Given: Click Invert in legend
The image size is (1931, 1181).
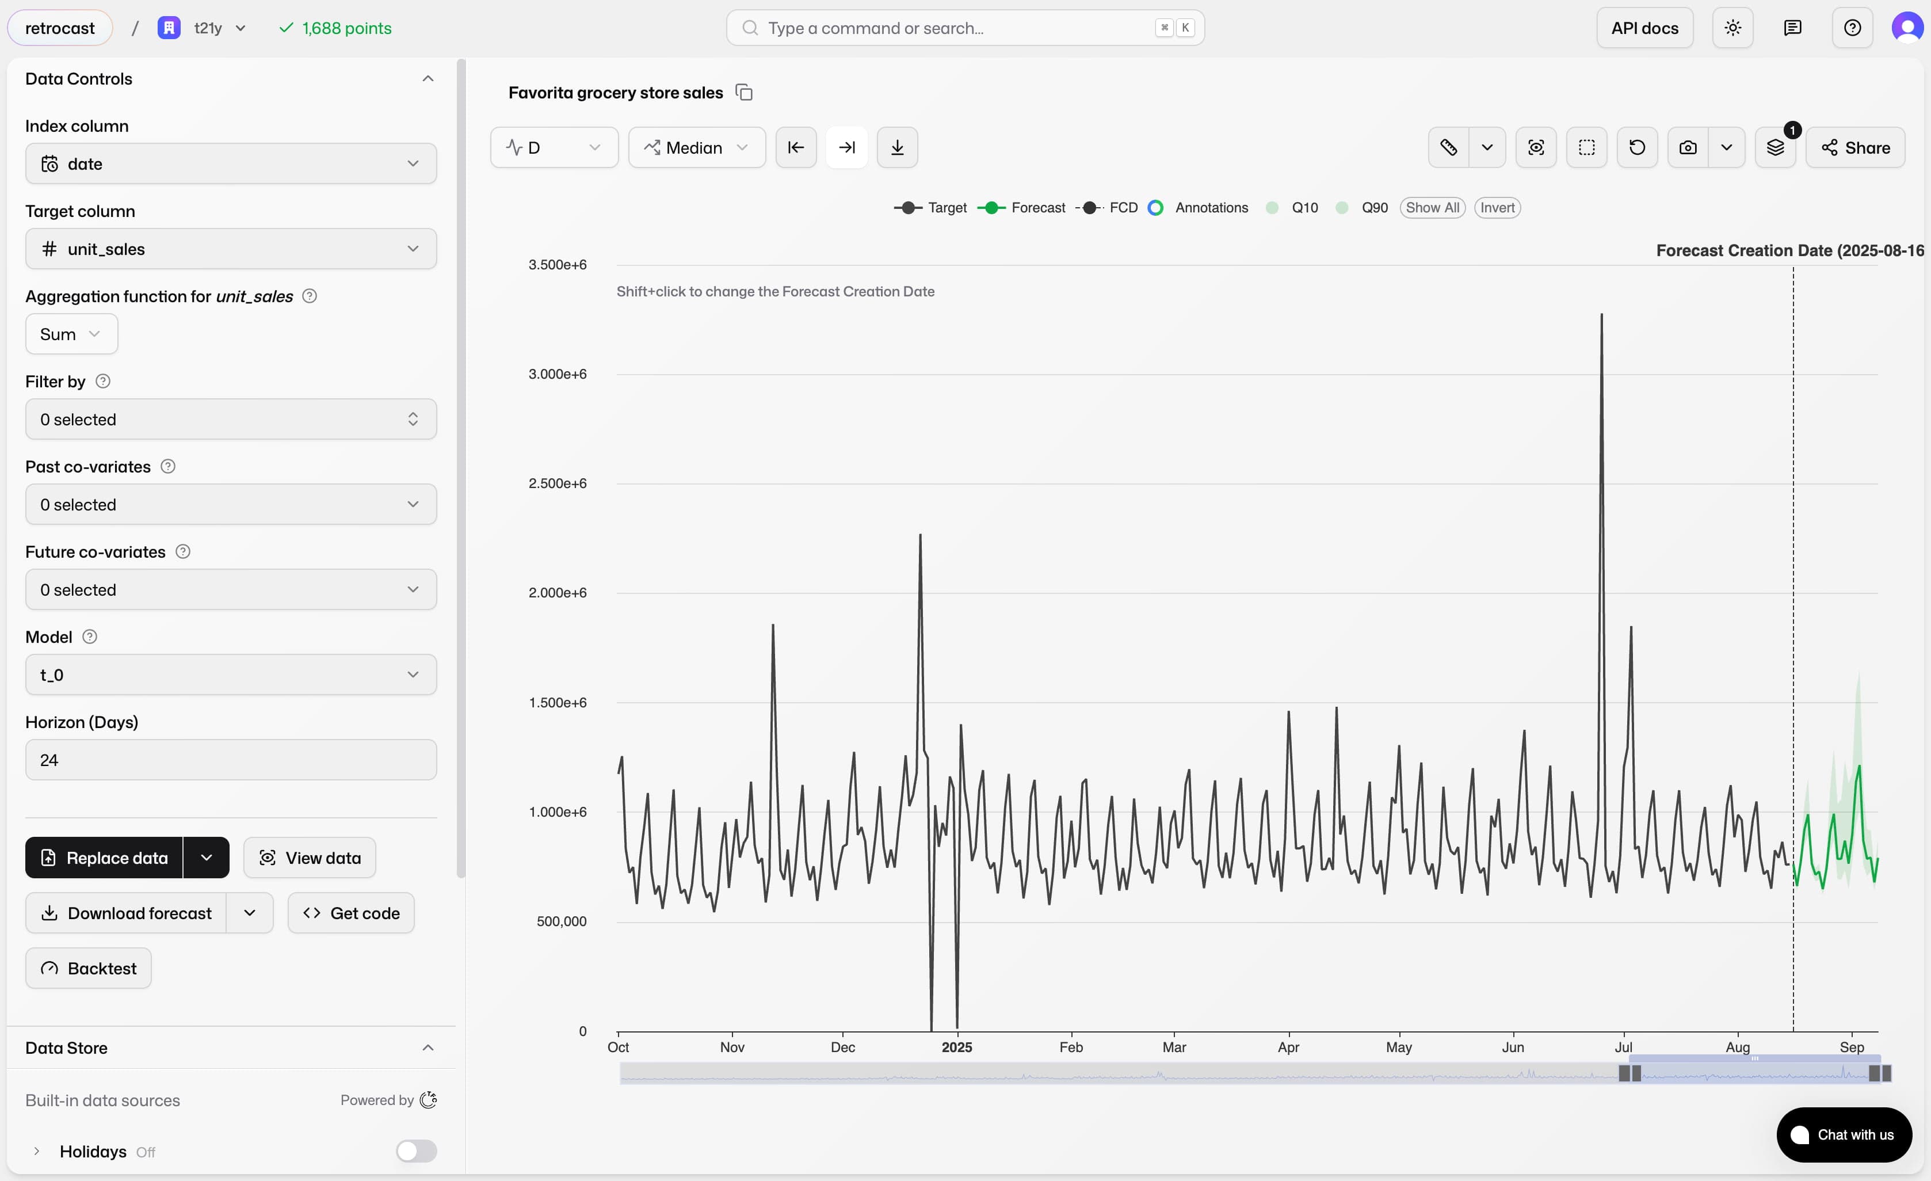Looking at the screenshot, I should pyautogui.click(x=1497, y=208).
